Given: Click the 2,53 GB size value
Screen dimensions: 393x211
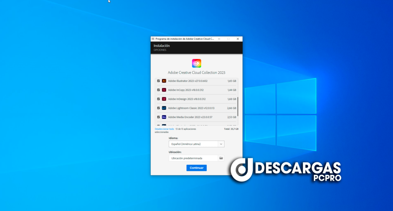Looking at the screenshot, I should (231, 117).
